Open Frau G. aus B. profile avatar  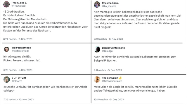(x=6, y=4)
